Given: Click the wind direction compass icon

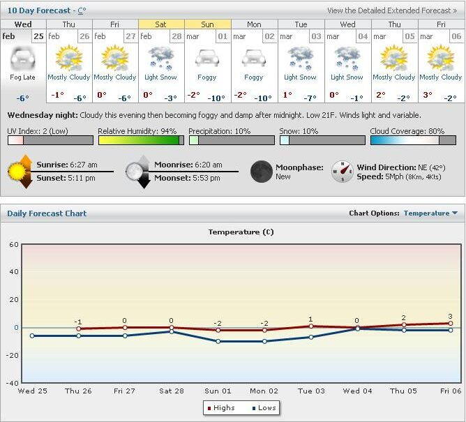Looking at the screenshot, I should [342, 172].
